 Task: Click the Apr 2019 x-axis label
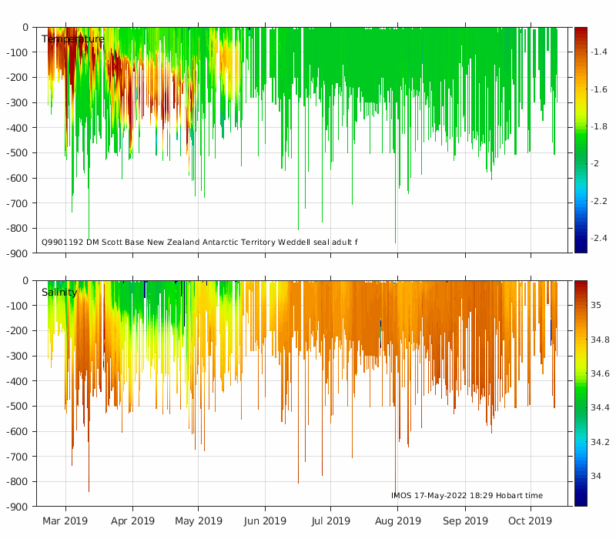(132, 521)
